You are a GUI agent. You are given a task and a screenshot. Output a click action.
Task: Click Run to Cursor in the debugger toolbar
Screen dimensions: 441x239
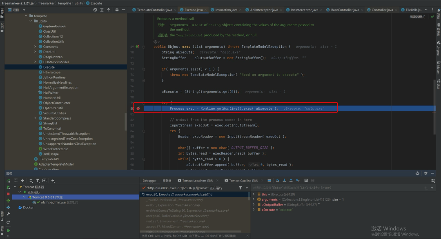coord(298,181)
